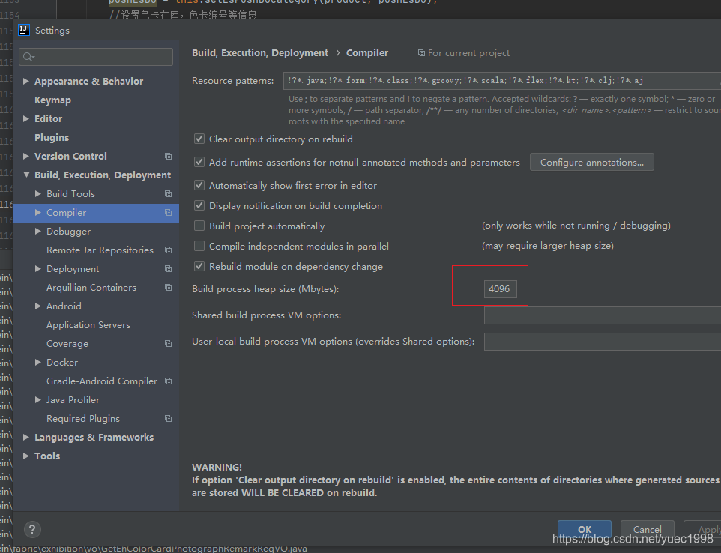
Task: Click the per-project icon next to Deployment
Action: (x=169, y=268)
